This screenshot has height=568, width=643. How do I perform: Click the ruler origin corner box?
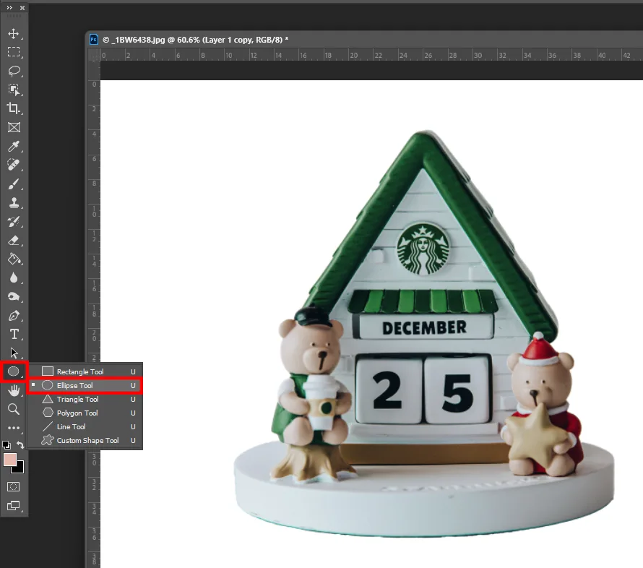point(94,54)
